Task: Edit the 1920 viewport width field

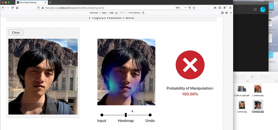Action: click(x=104, y=13)
